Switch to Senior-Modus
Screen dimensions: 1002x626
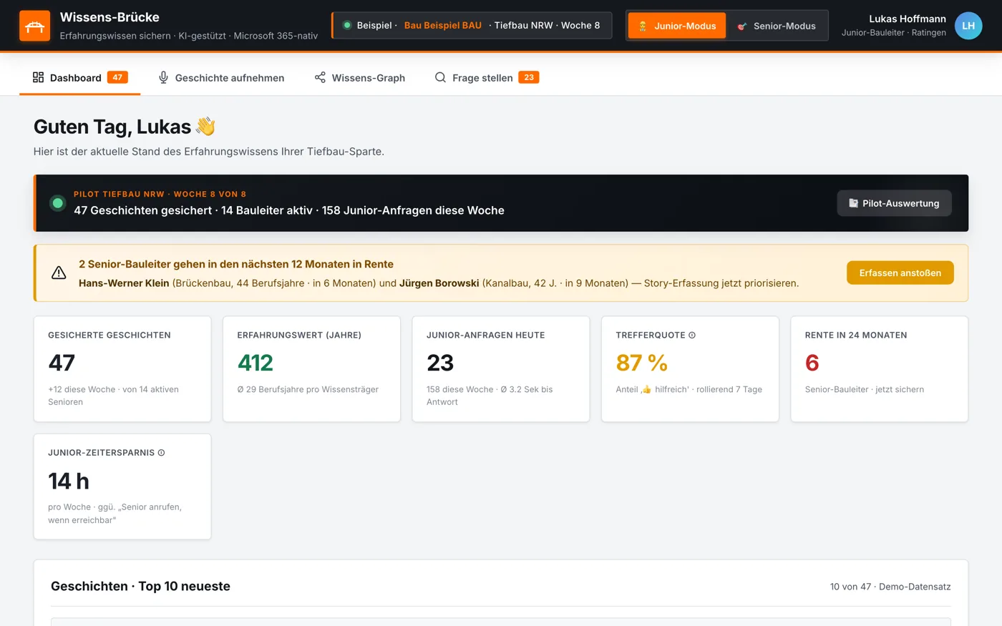777,26
